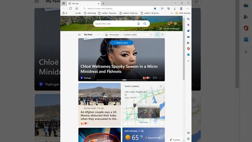Open the notifications bell icon
The image size is (252, 142).
pyautogui.click(x=169, y=24)
